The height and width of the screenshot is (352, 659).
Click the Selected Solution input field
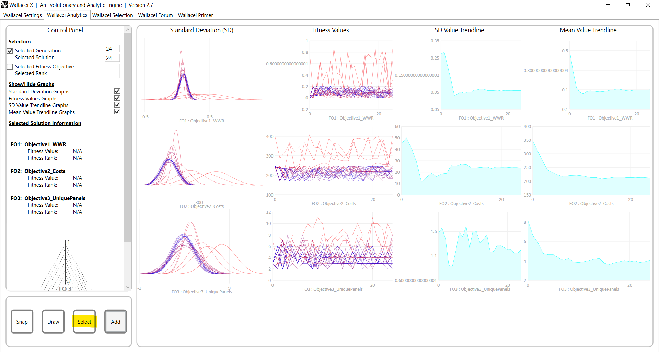pyautogui.click(x=112, y=58)
